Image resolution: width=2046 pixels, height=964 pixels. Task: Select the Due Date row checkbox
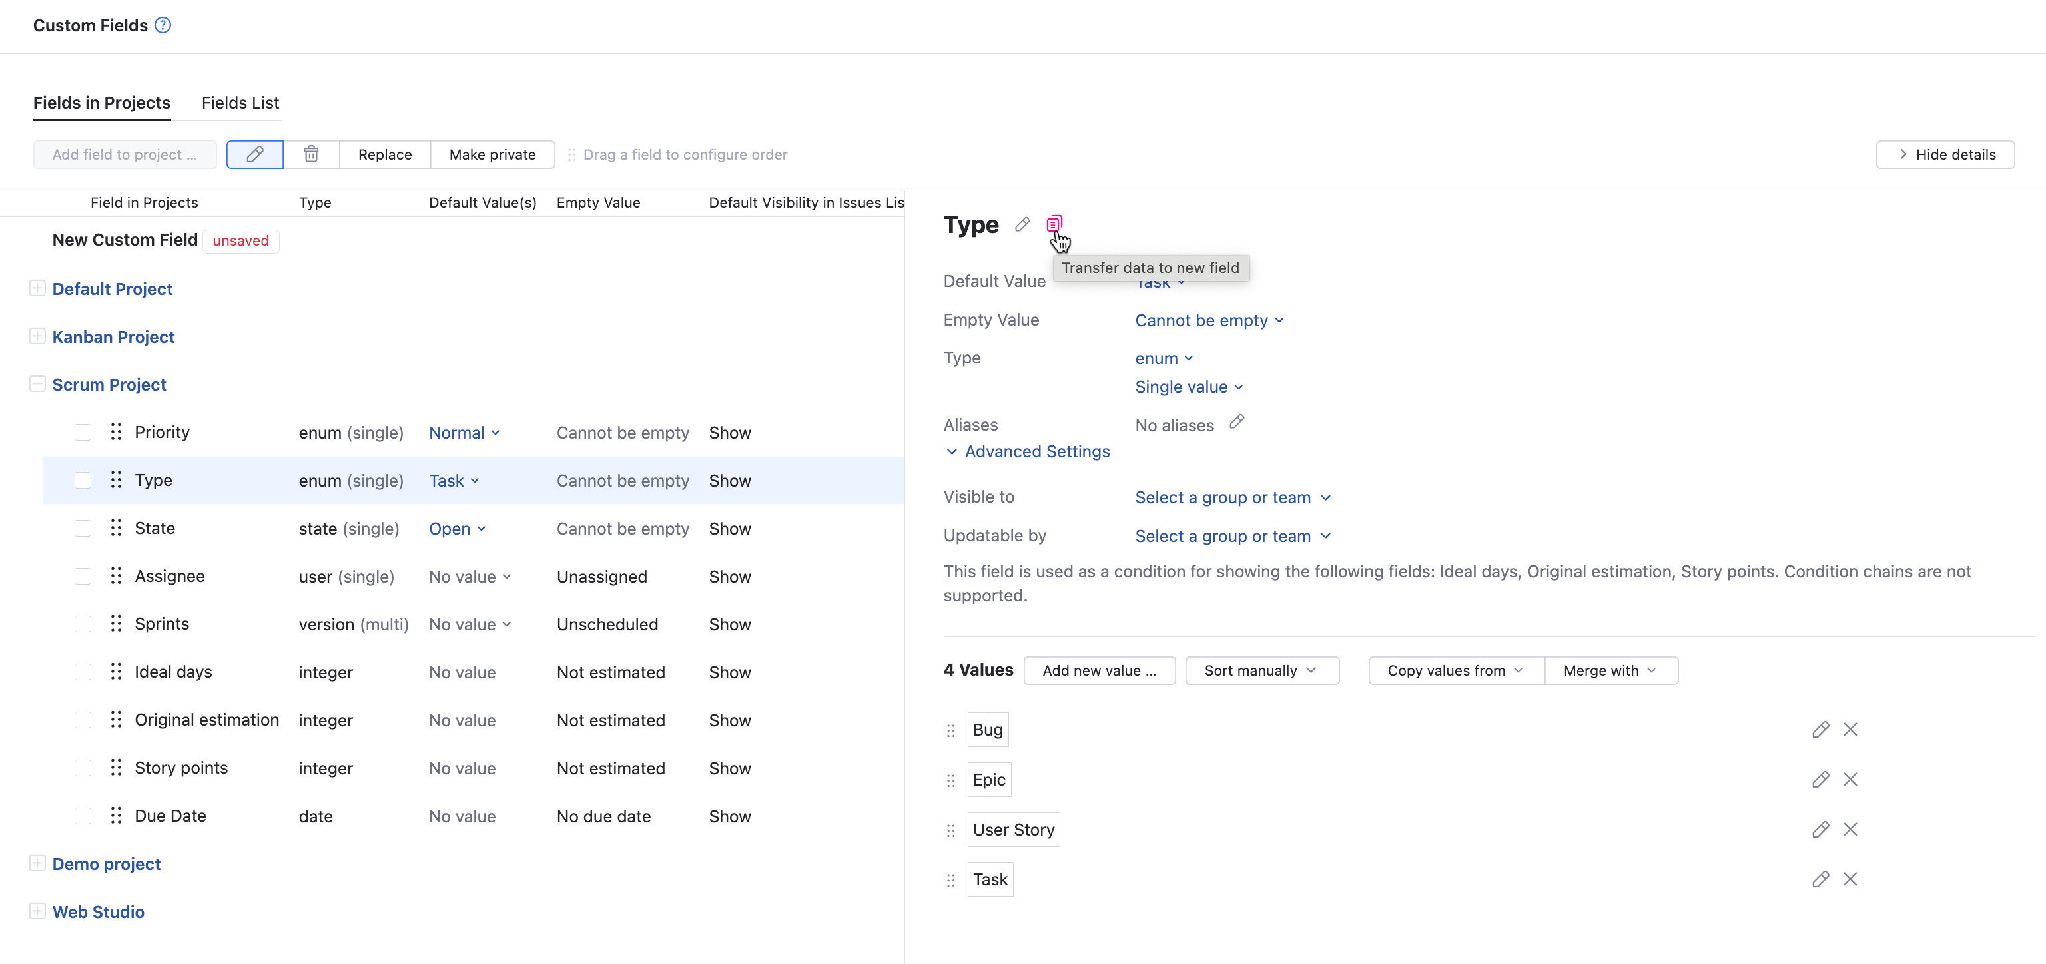[x=83, y=816]
